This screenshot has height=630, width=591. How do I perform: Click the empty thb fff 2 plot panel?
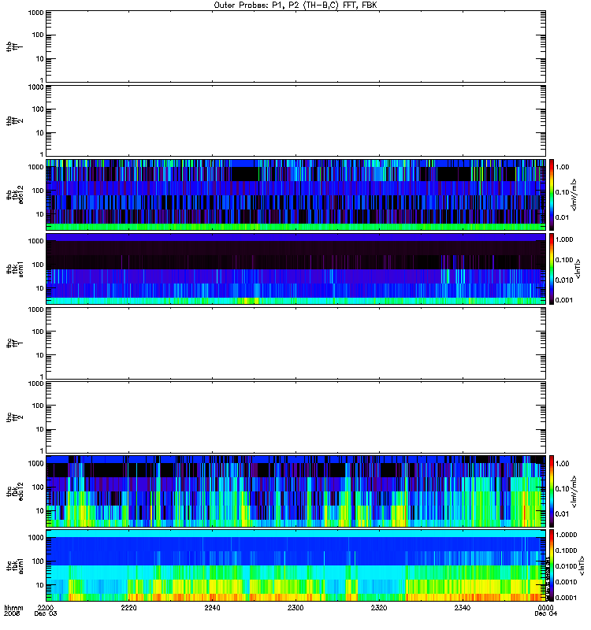pyautogui.click(x=295, y=121)
